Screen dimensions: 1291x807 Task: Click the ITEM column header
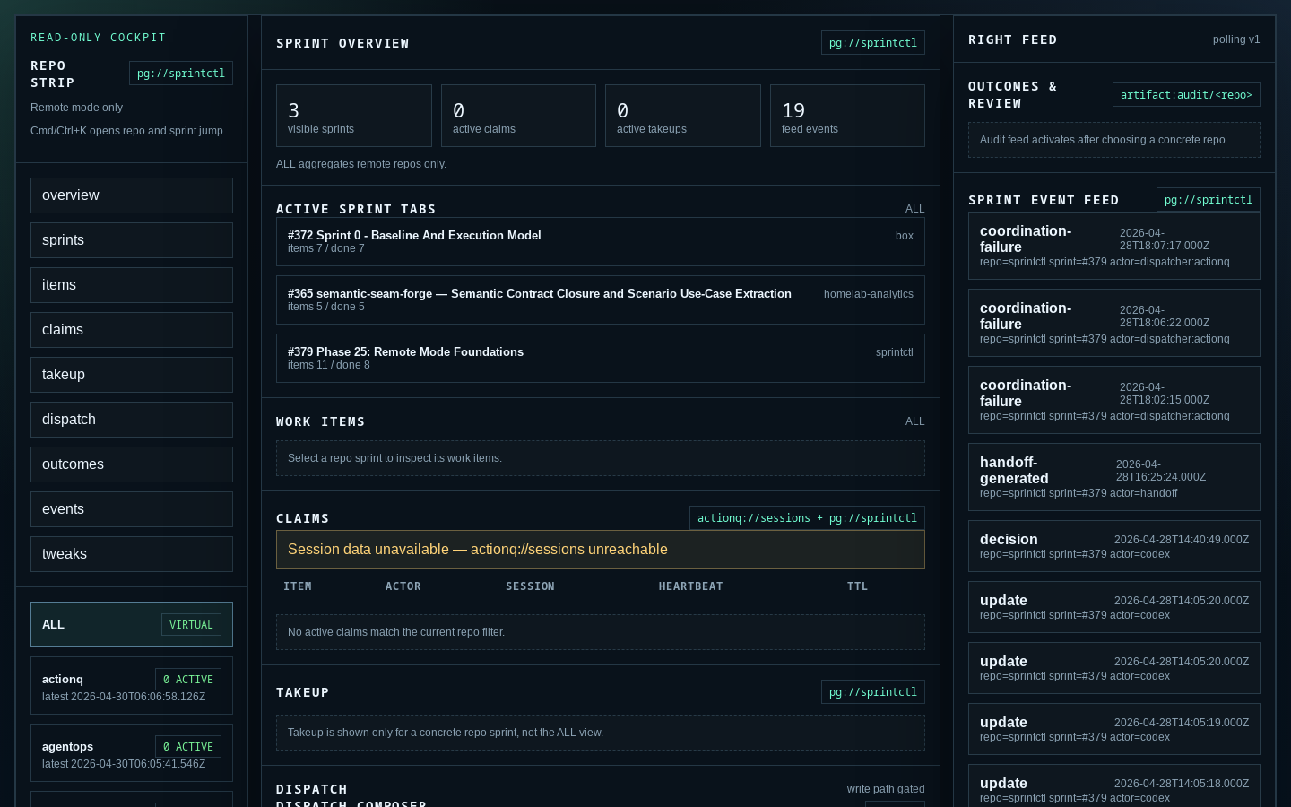tap(298, 586)
